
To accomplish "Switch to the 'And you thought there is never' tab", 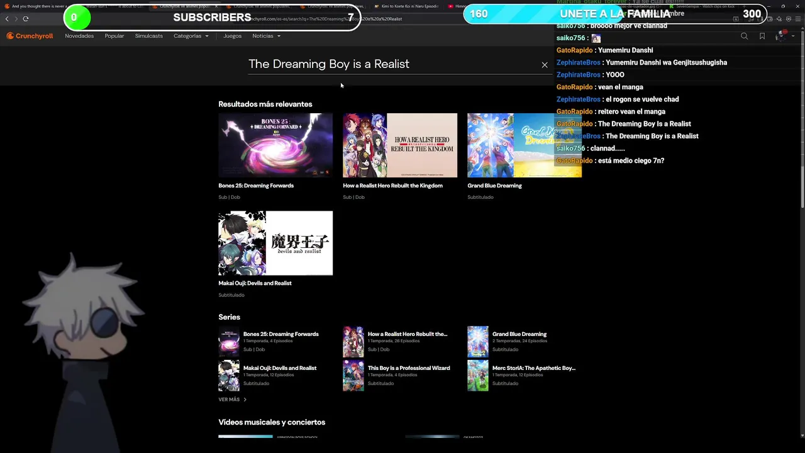I will (x=38, y=6).
